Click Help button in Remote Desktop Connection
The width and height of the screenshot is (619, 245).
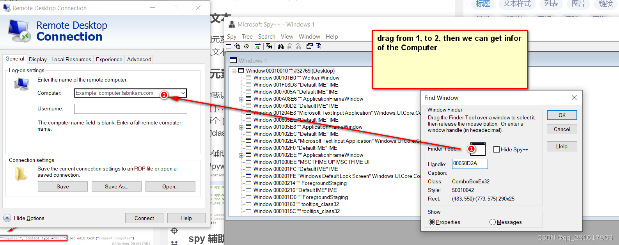(186, 218)
